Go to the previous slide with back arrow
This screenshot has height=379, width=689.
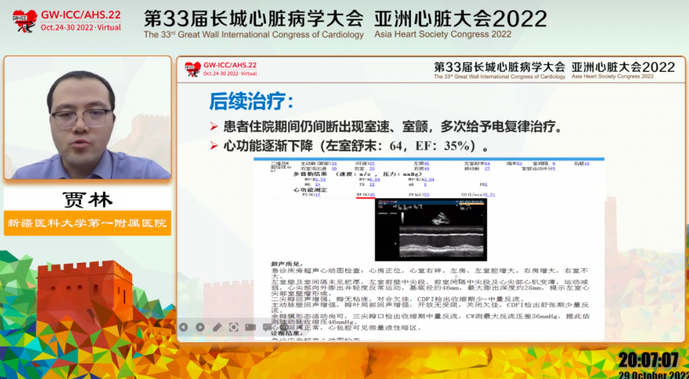[183, 327]
